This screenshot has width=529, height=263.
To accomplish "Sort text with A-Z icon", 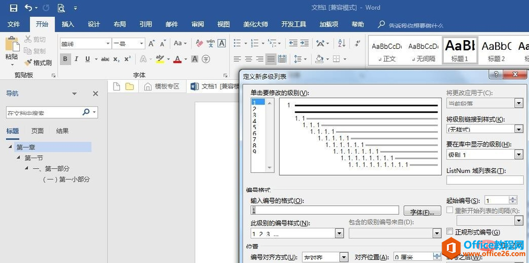I will [342, 43].
